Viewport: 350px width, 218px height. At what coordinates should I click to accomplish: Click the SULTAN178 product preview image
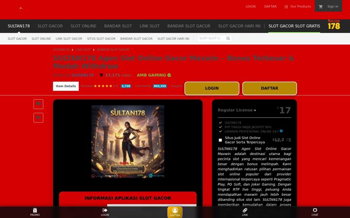[x=128, y=141]
